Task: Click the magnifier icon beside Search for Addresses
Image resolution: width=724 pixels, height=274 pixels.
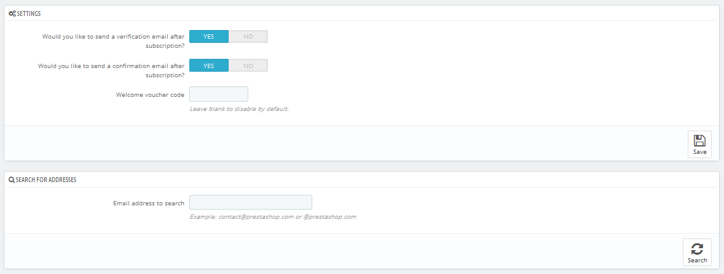Action: coord(12,180)
